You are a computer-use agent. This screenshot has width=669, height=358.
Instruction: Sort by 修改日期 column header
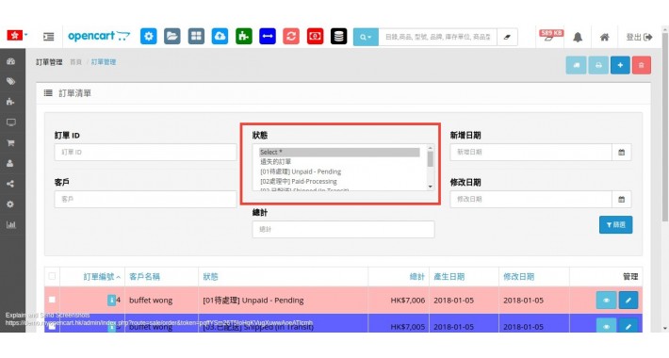pyautogui.click(x=519, y=277)
